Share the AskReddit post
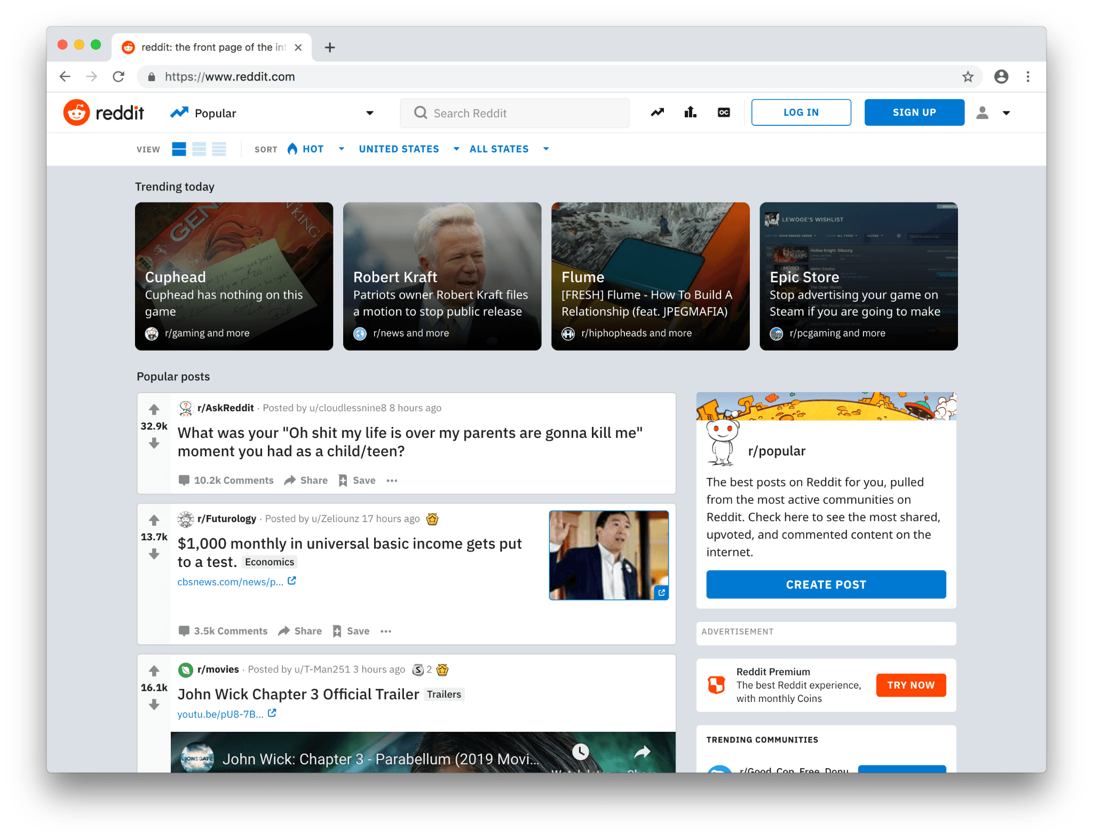1093x839 pixels. click(x=306, y=481)
